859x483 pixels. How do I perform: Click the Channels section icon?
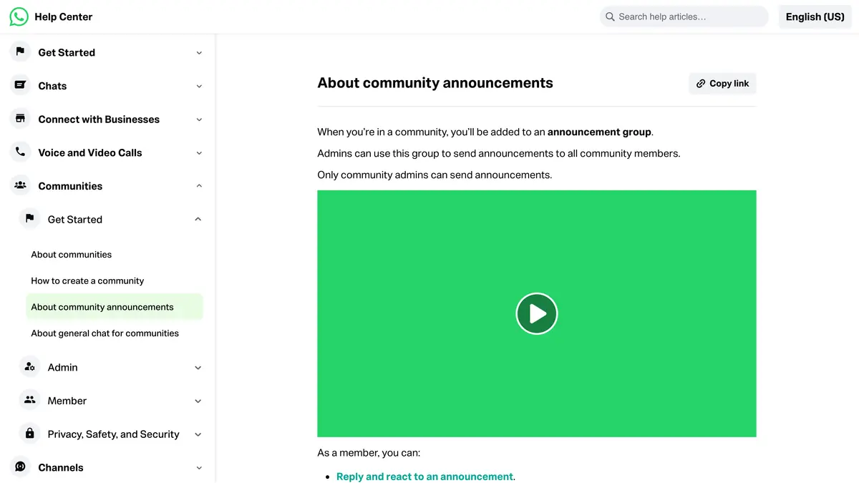click(20, 467)
